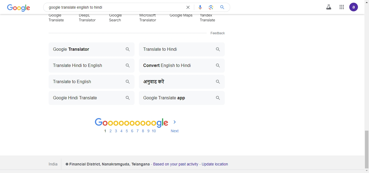Go to results page 3

(116, 131)
